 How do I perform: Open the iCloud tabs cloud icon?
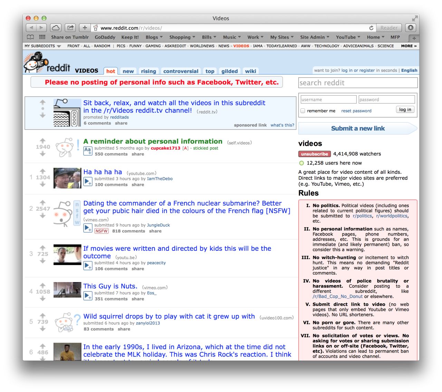click(56, 28)
